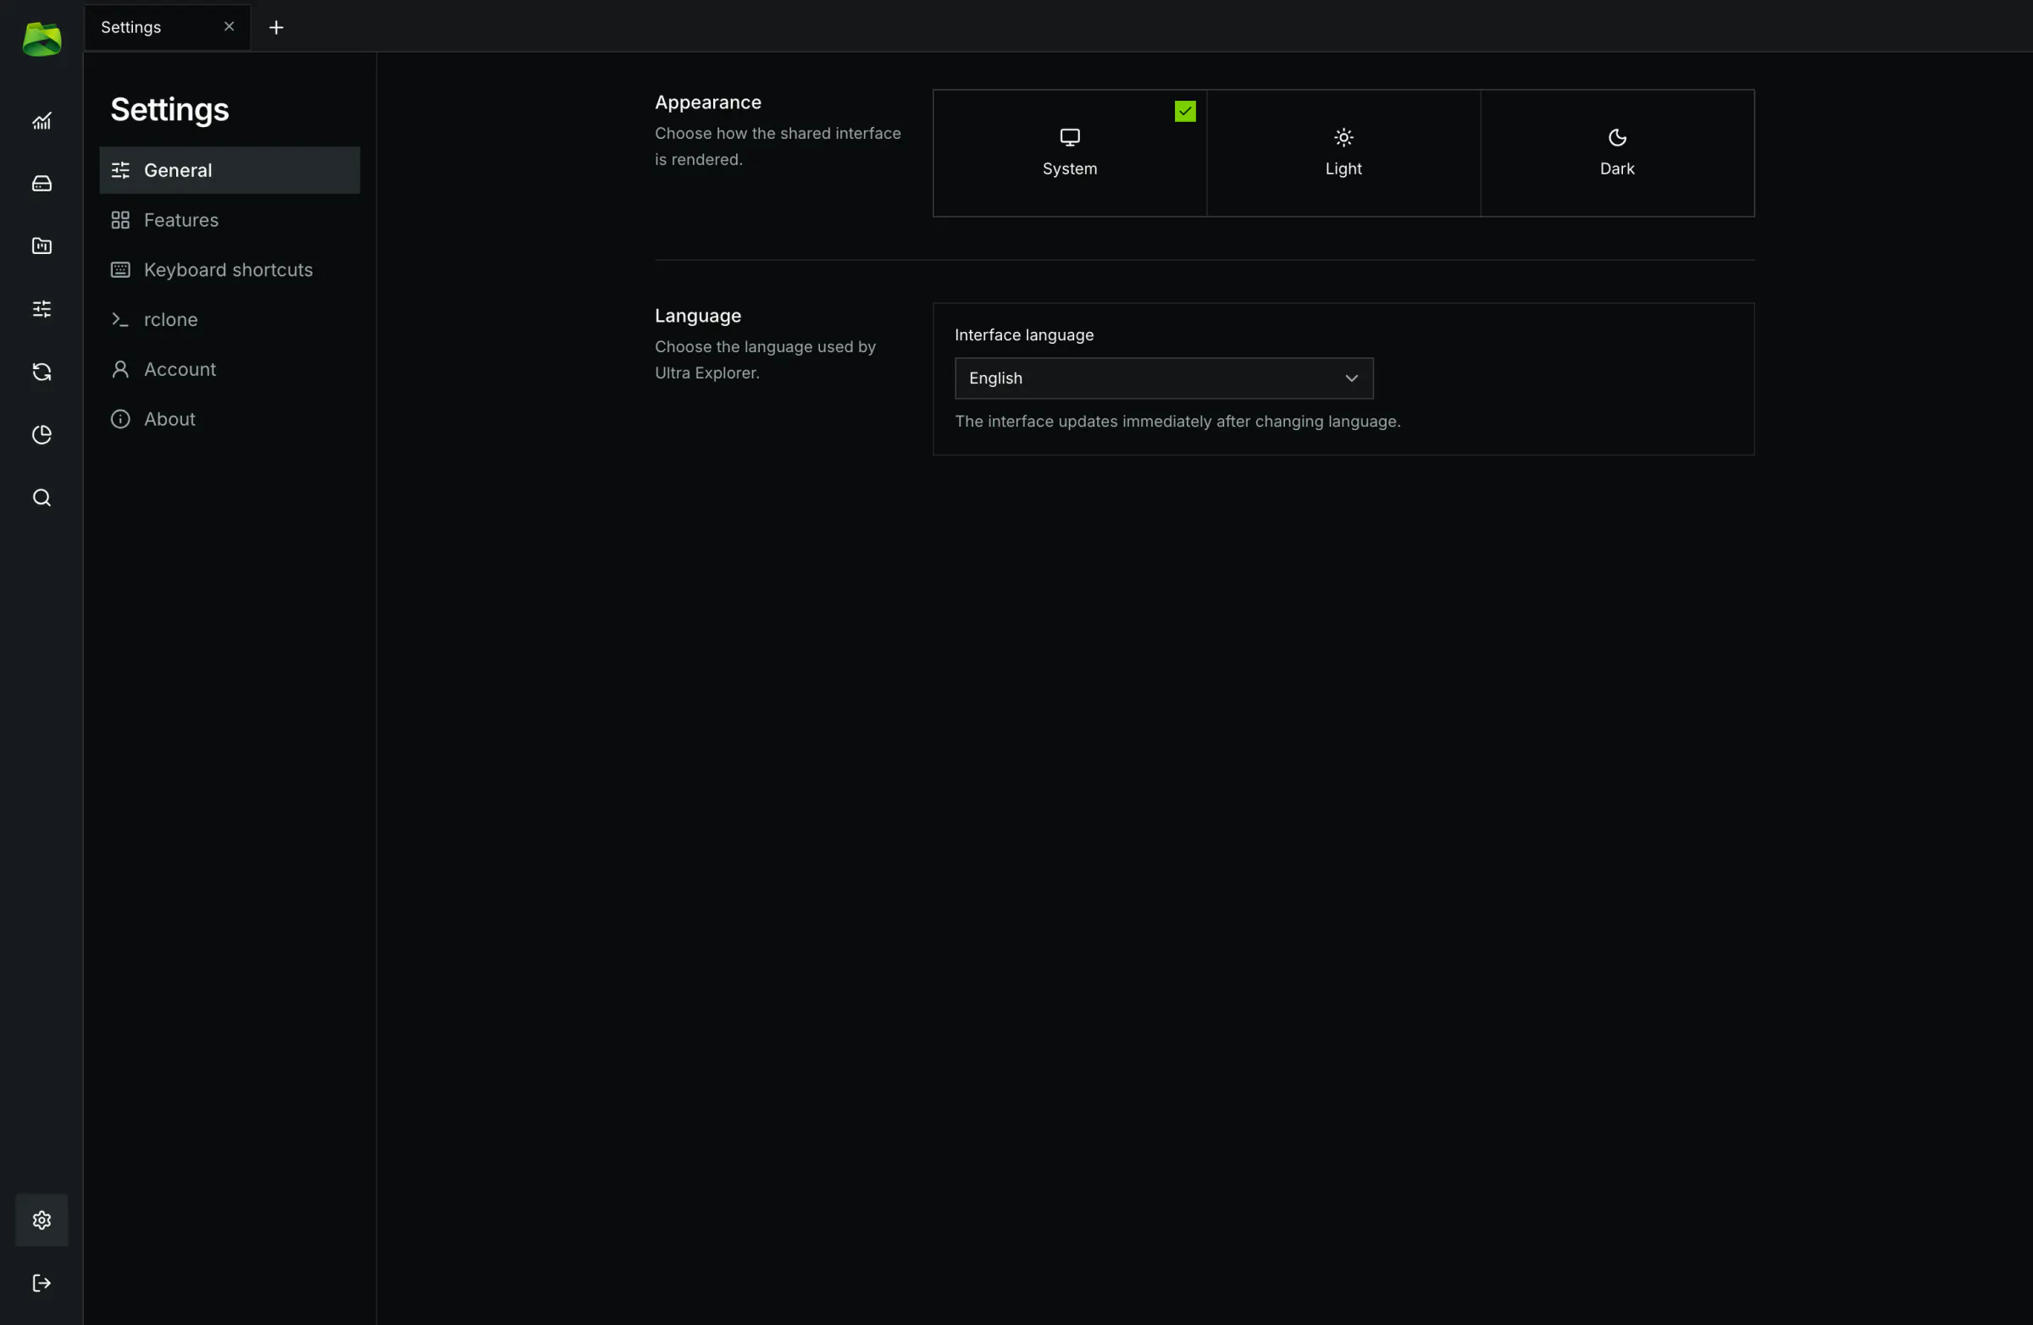Click the monitor icon on System card

coord(1070,137)
